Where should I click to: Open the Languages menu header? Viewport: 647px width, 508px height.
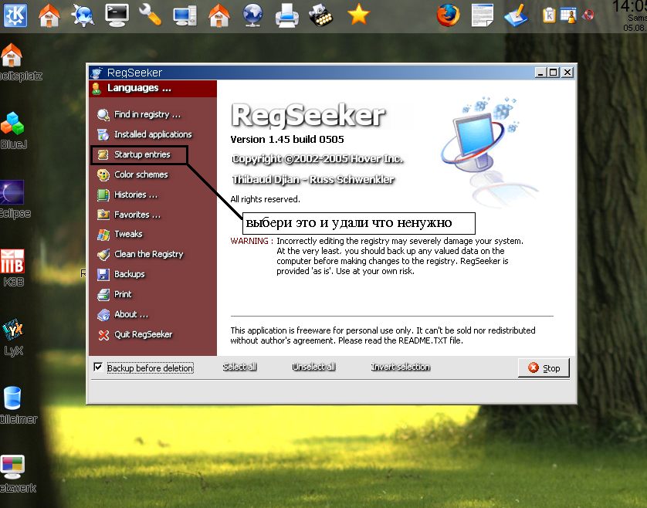pos(139,88)
